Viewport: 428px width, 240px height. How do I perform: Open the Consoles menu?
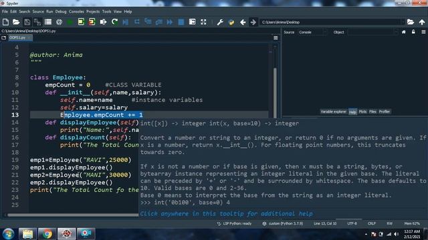point(76,11)
